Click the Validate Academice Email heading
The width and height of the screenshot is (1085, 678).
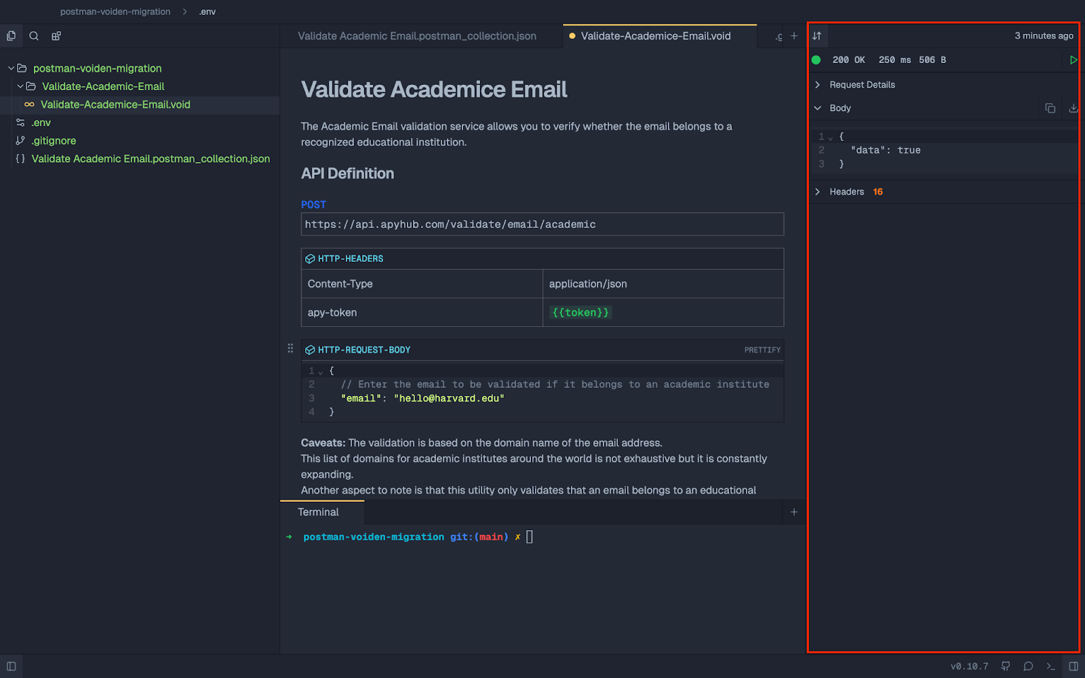[434, 89]
